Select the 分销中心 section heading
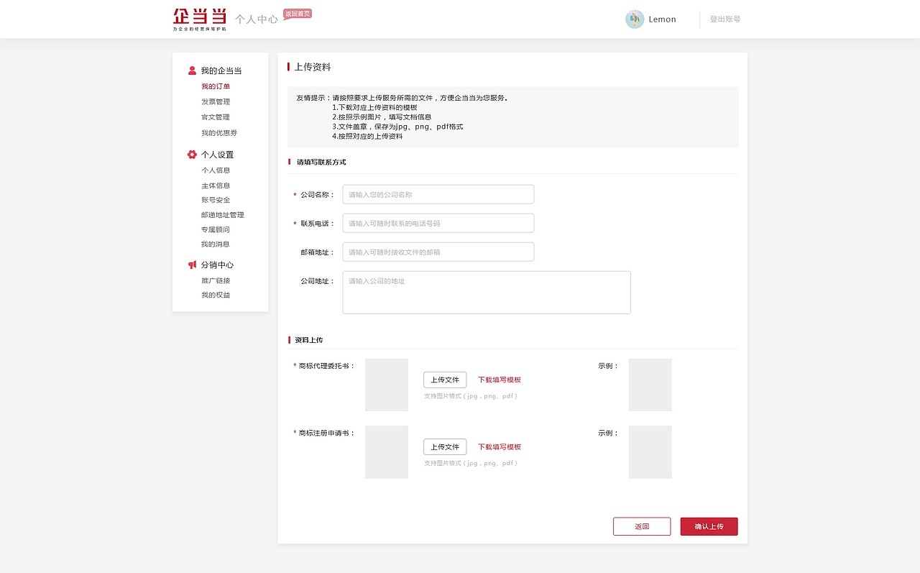This screenshot has height=573, width=920. [x=217, y=265]
